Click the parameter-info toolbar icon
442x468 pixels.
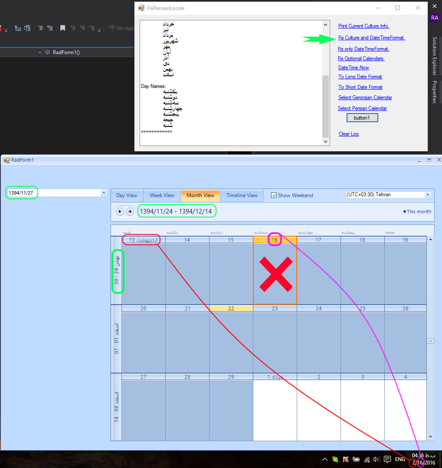[x=27, y=28]
